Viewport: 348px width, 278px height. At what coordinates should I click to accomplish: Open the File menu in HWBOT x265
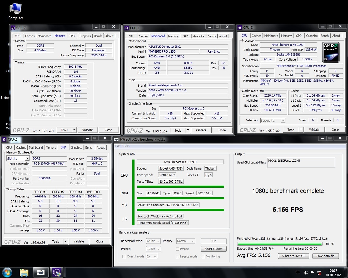click(118, 146)
